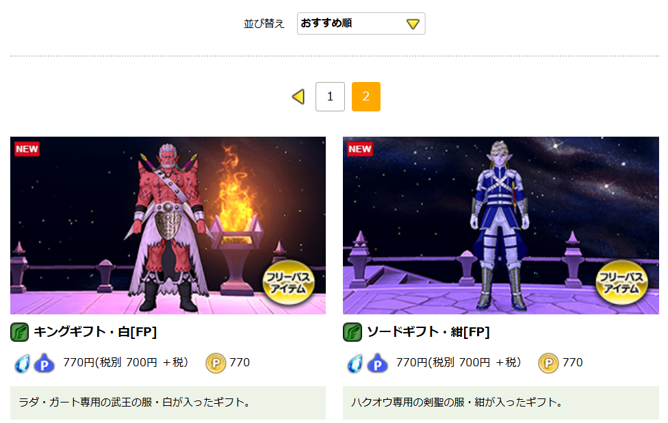This screenshot has width=668, height=423.
Task: Select page 1 in pagination
Action: point(330,96)
